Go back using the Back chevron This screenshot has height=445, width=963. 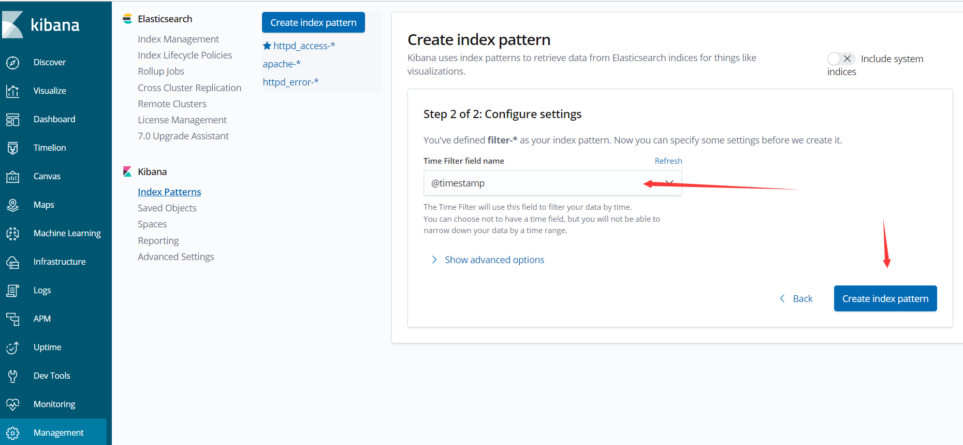click(796, 299)
